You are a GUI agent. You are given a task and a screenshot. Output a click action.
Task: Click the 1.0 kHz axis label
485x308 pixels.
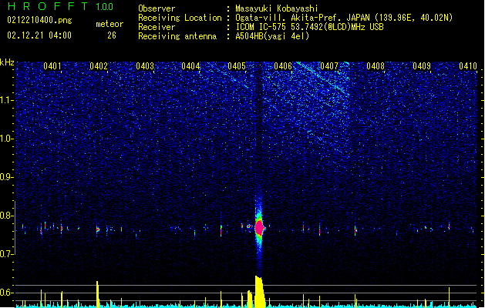(7, 139)
